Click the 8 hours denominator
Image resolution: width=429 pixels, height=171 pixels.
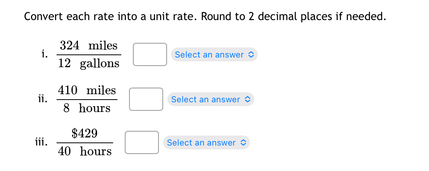[x=87, y=108]
